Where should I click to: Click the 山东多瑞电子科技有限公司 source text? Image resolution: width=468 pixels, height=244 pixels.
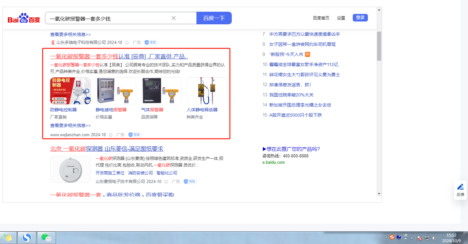(81, 42)
